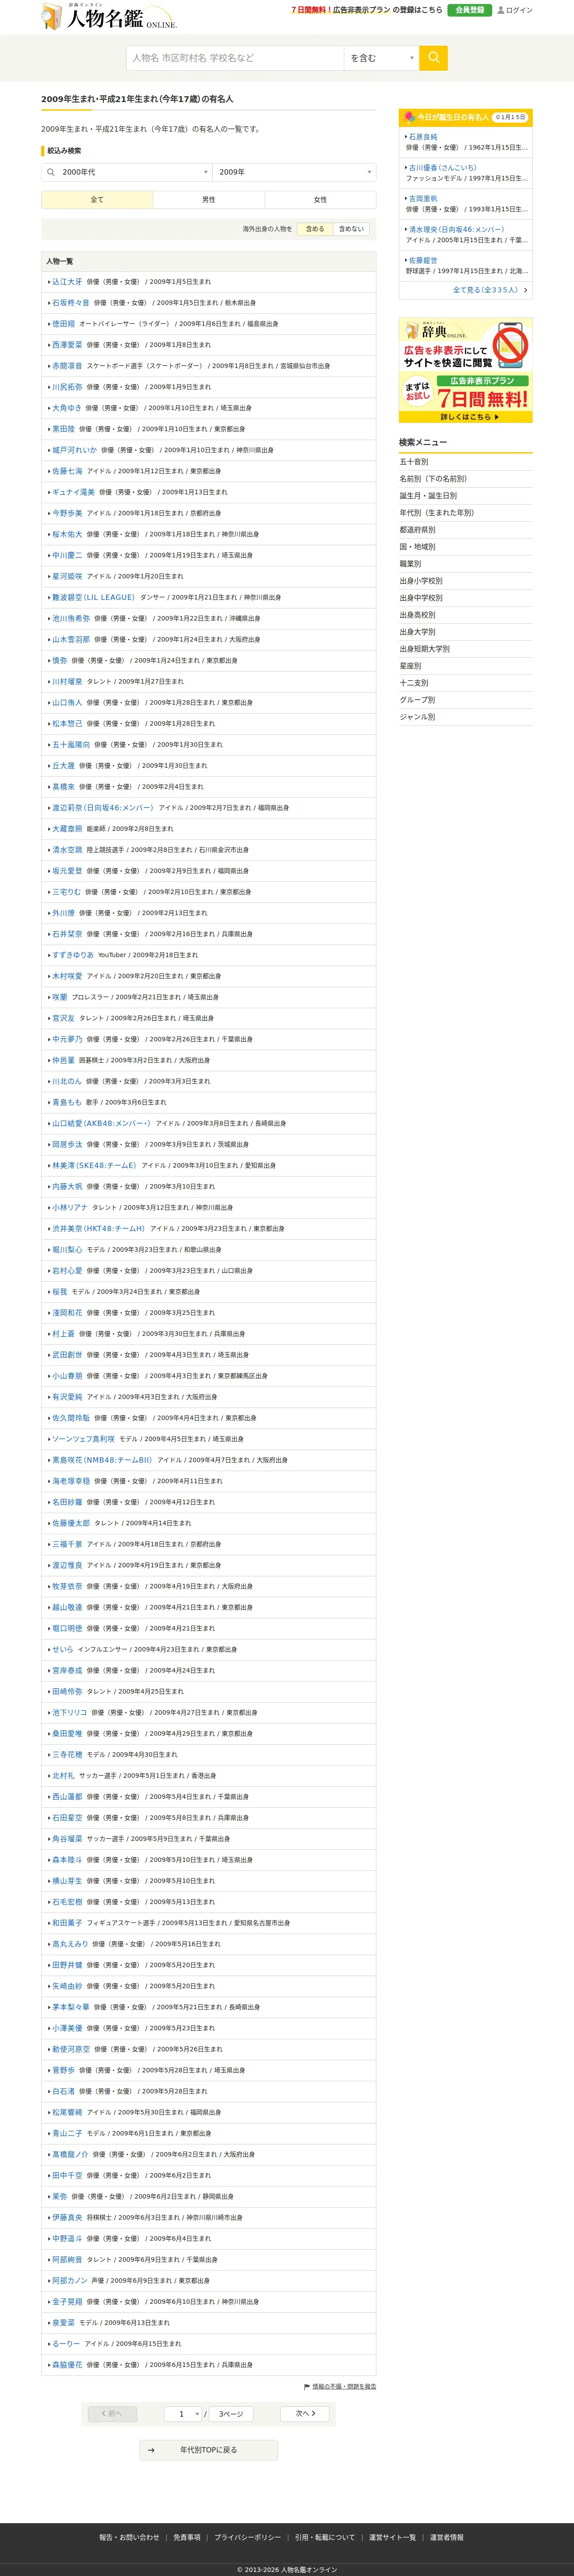Screen dimensions: 574x2576
Task: Open プライバシーポリシー footer link
Action: (248, 2537)
